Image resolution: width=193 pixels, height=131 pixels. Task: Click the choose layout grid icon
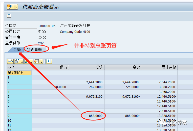pos(37,61)
